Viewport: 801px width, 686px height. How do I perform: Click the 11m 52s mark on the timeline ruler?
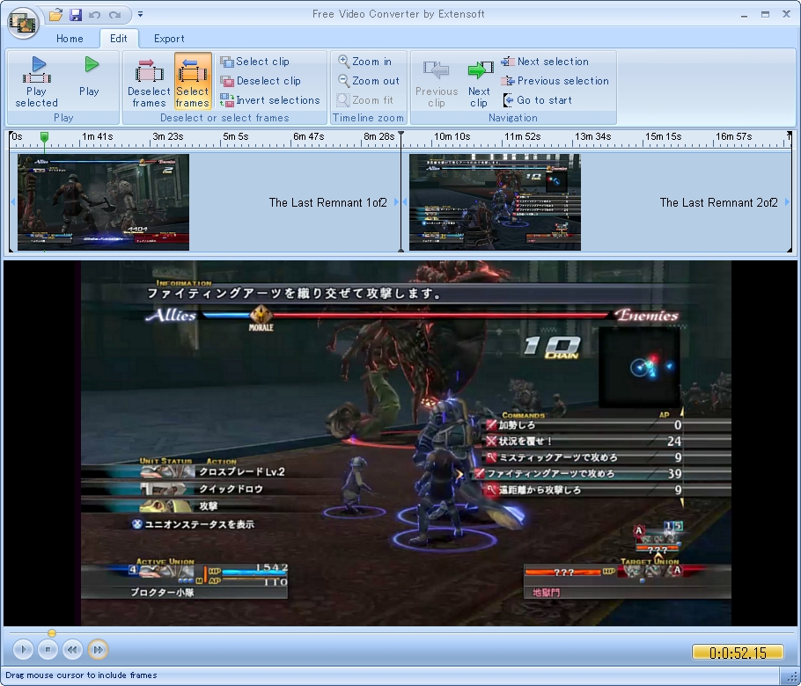522,136
